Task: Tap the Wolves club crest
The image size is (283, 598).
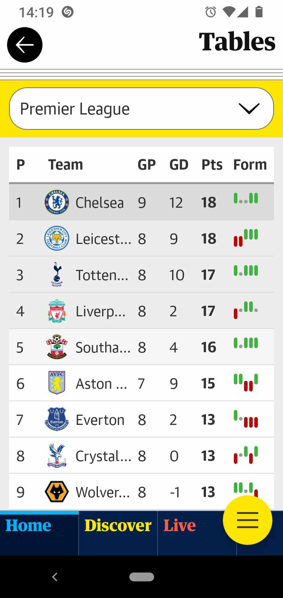Action: pos(57,492)
